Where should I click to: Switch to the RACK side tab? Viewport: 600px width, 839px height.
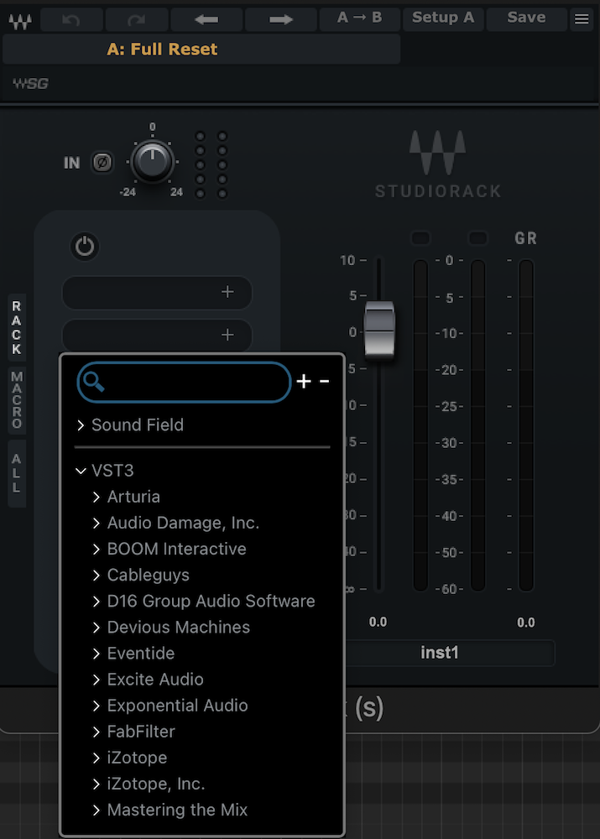pyautogui.click(x=17, y=327)
